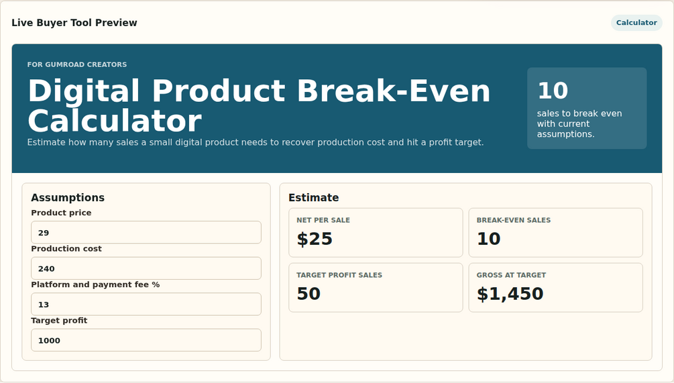Click the hero break-even summary box
674x383 pixels.
click(587, 108)
